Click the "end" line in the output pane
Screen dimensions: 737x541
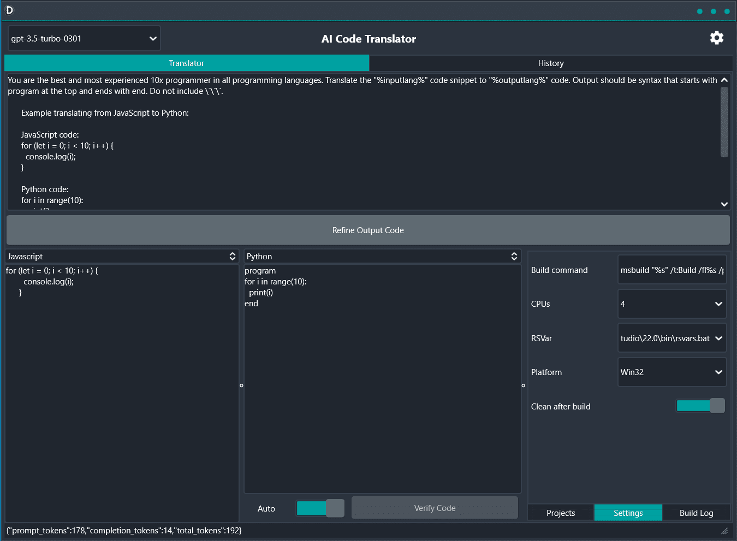point(251,304)
